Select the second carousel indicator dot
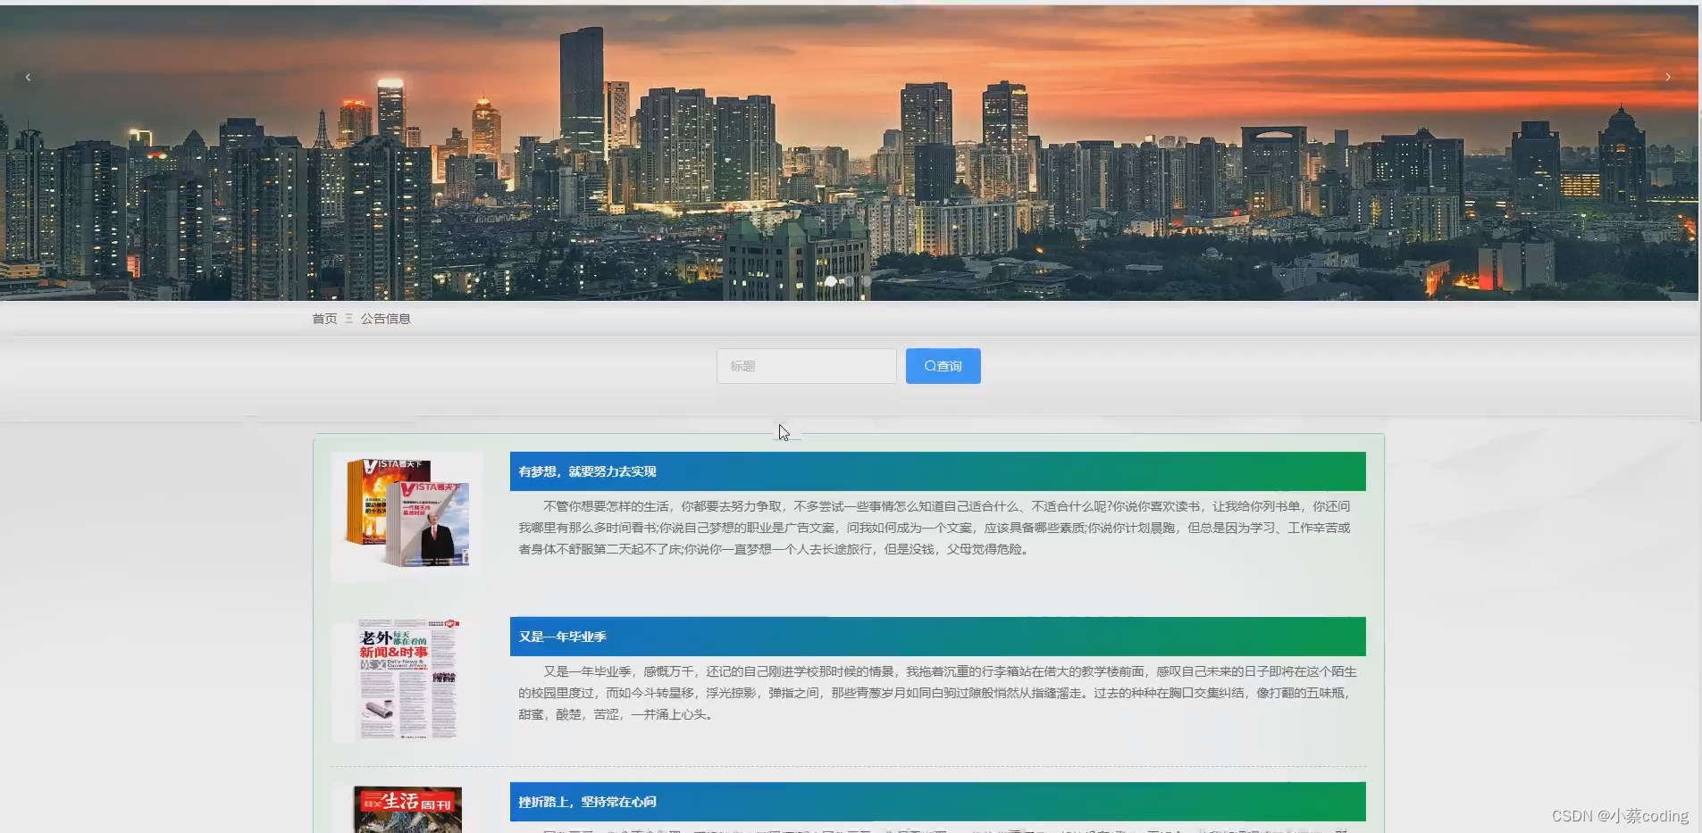The width and height of the screenshot is (1702, 833). pos(849,281)
